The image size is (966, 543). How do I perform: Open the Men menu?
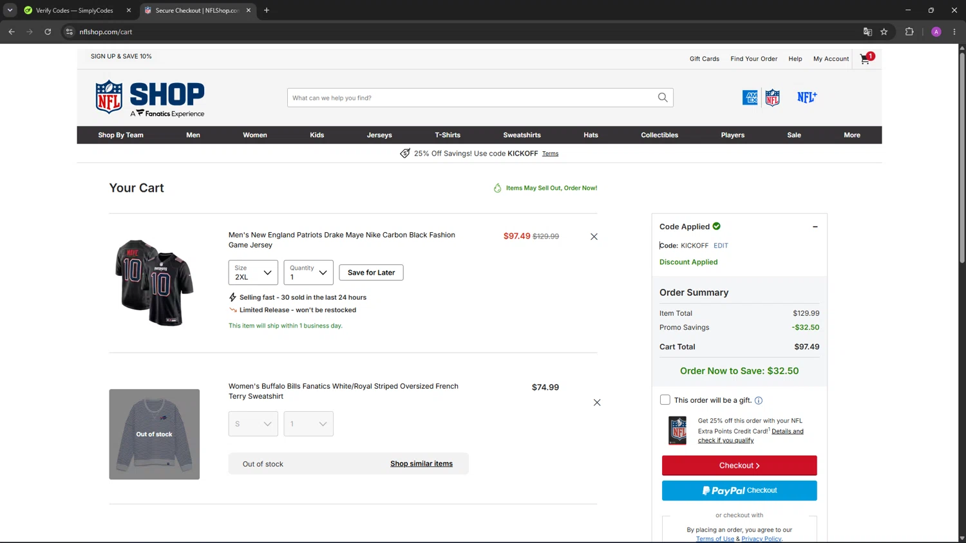click(193, 135)
